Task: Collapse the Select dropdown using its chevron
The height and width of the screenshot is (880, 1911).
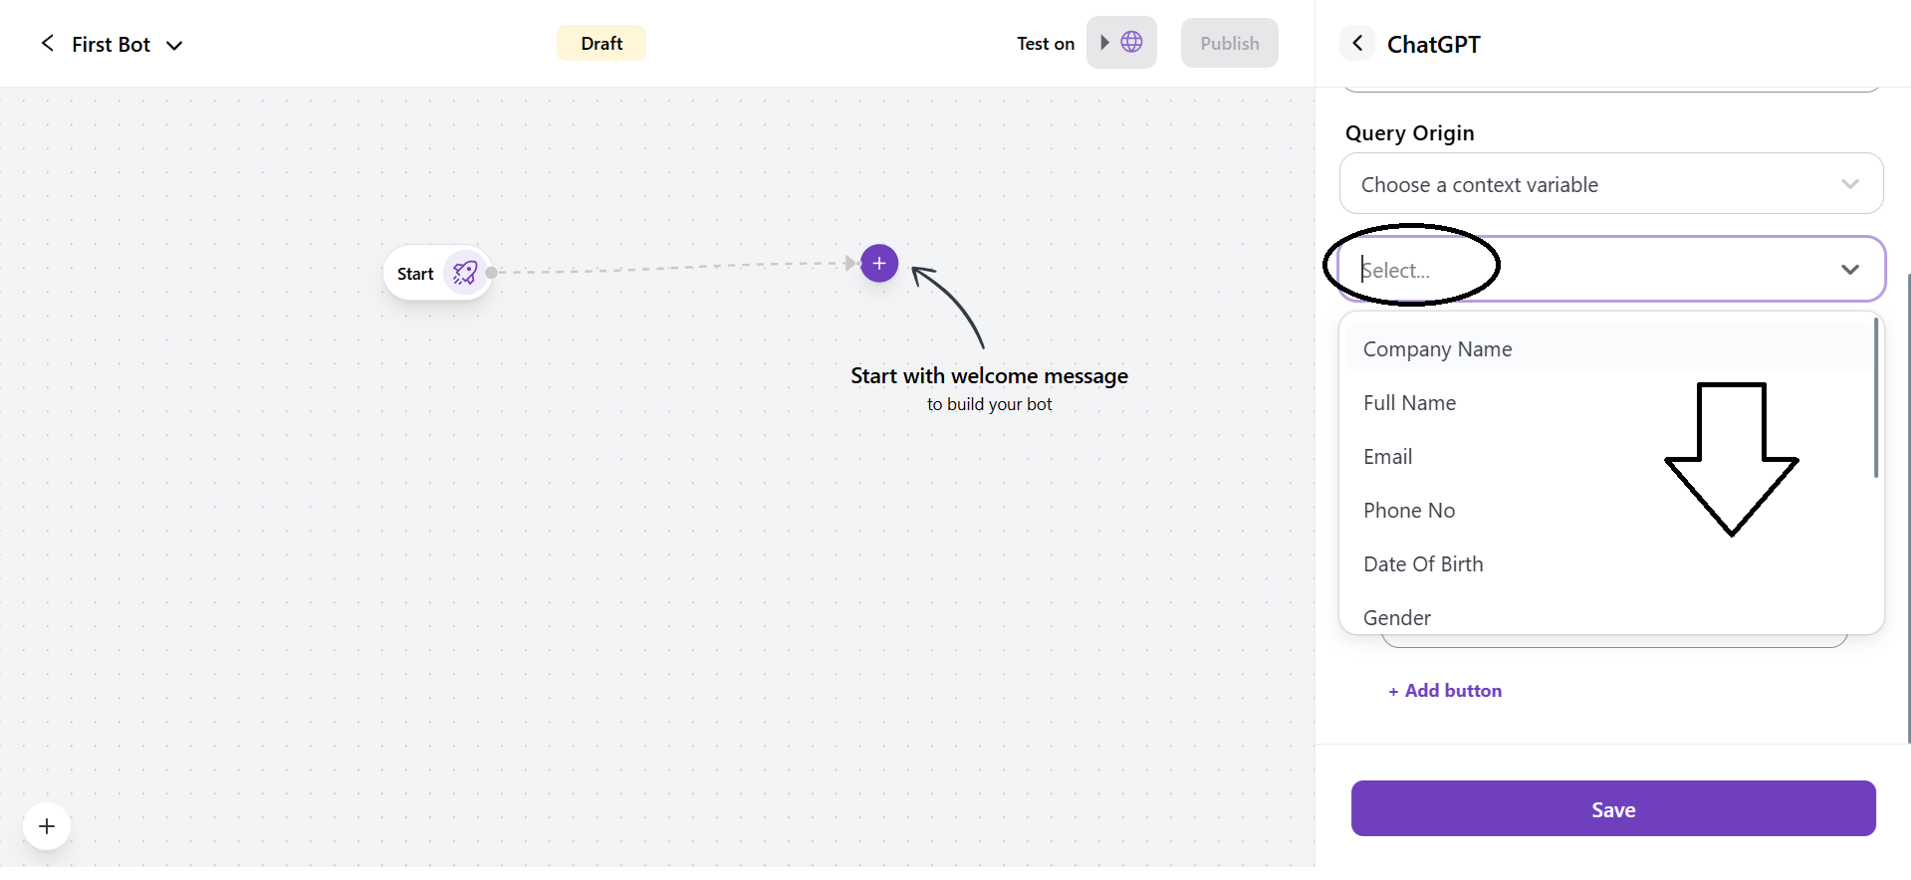Action: (1850, 270)
